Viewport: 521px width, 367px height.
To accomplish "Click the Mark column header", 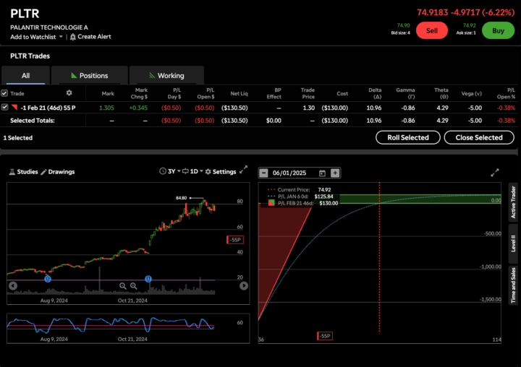I will [x=108, y=94].
